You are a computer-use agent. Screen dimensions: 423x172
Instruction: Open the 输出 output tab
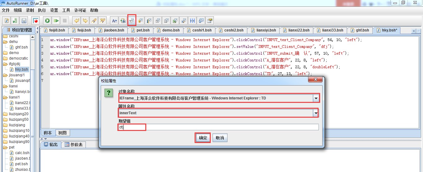pos(51,145)
